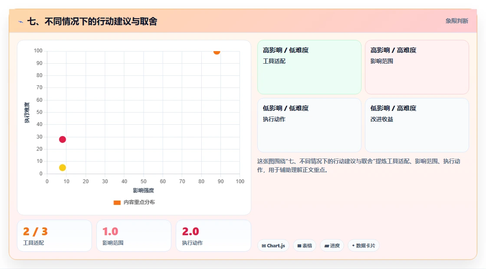Click the yellow data point on the scatter chart

[x=62, y=168]
